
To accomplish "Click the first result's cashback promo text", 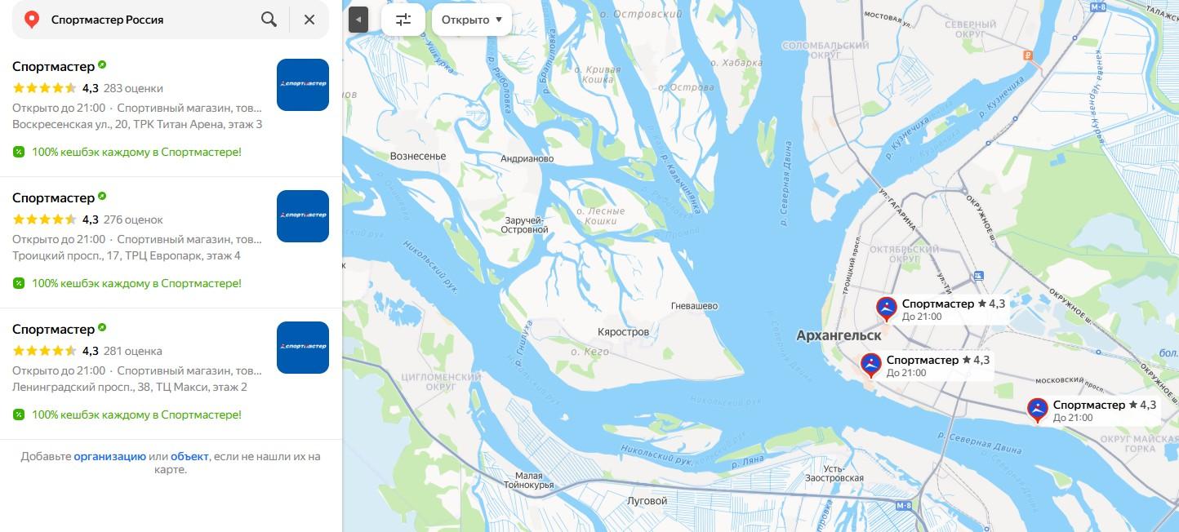I will (136, 152).
